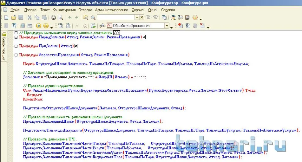Expand the Процедура ПередЗаписью block
Image resolution: width=302 pixels, height=162 pixels.
[16, 37]
